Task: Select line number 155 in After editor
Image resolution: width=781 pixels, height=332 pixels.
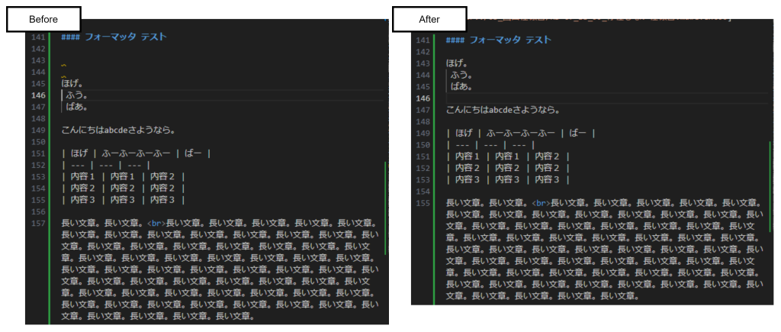Action: click(423, 203)
